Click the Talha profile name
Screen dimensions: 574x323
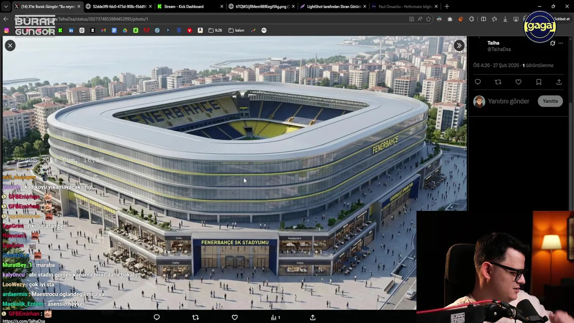[x=493, y=43]
